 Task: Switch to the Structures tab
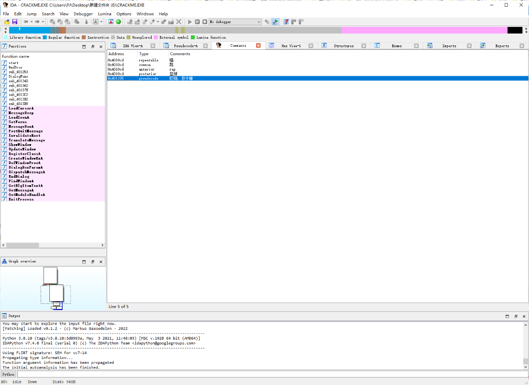click(344, 46)
